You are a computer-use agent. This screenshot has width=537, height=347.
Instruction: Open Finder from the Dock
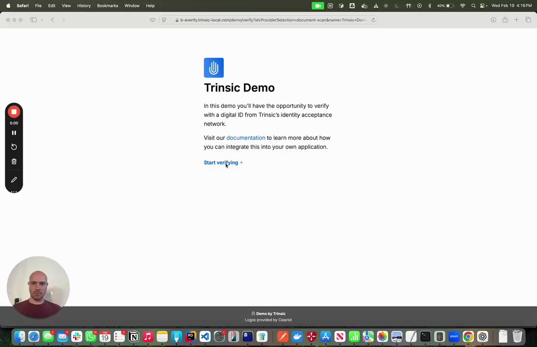tap(19, 337)
